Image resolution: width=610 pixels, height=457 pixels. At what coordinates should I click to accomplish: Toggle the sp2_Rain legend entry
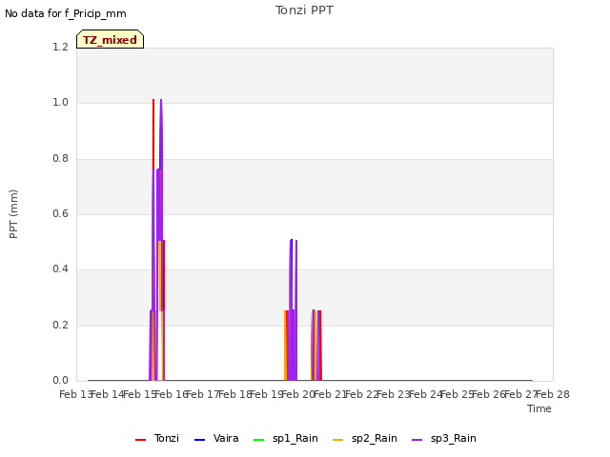[365, 438]
